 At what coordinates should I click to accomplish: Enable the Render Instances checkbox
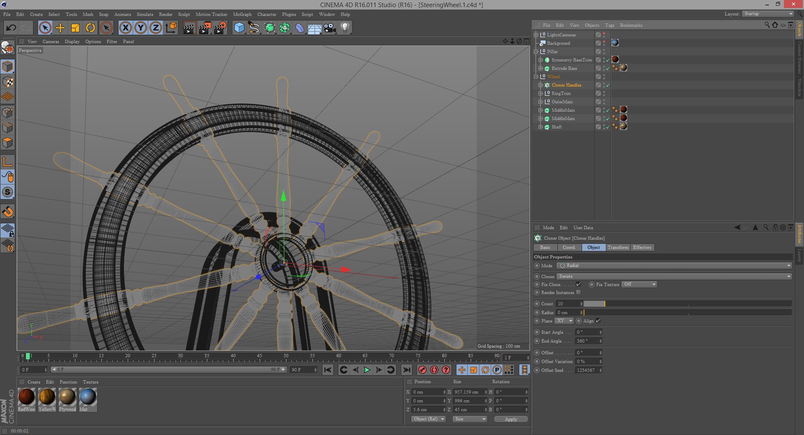(x=578, y=292)
